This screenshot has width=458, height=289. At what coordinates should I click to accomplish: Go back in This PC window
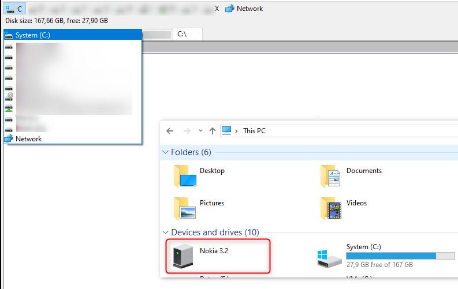[170, 131]
